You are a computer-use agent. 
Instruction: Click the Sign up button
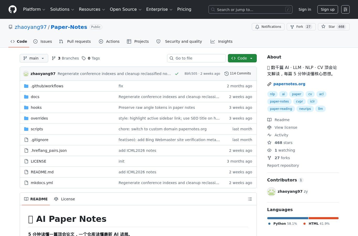click(x=328, y=9)
